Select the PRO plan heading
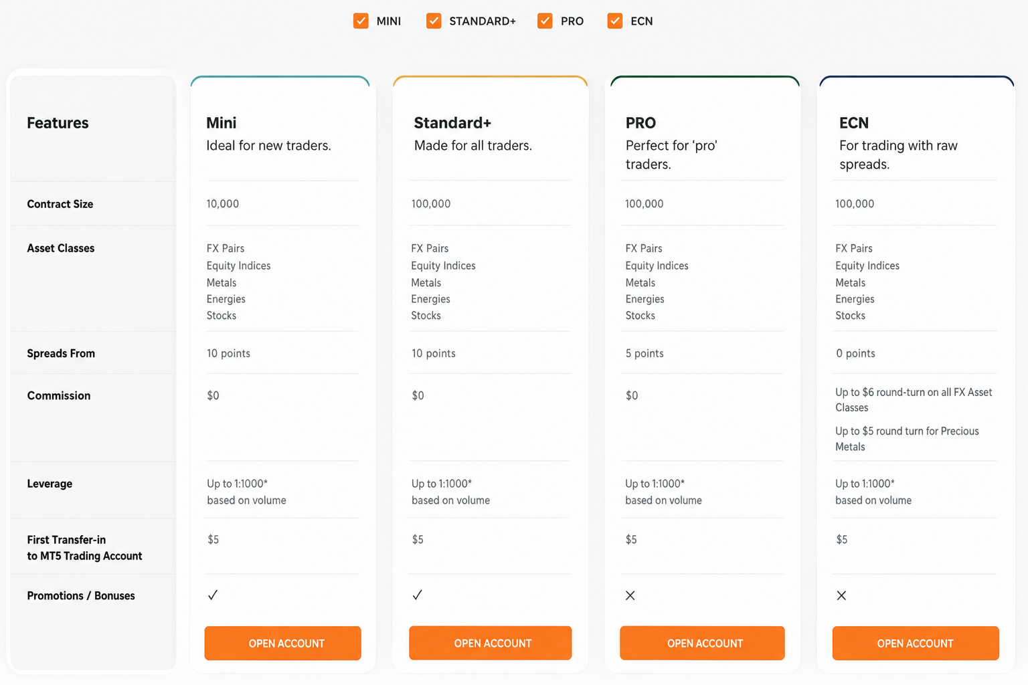 point(640,123)
